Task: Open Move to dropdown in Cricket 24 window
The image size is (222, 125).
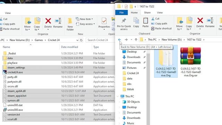Action: 27,24
